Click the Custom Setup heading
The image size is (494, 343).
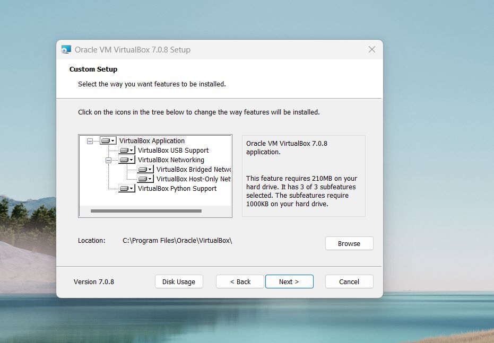click(x=93, y=69)
